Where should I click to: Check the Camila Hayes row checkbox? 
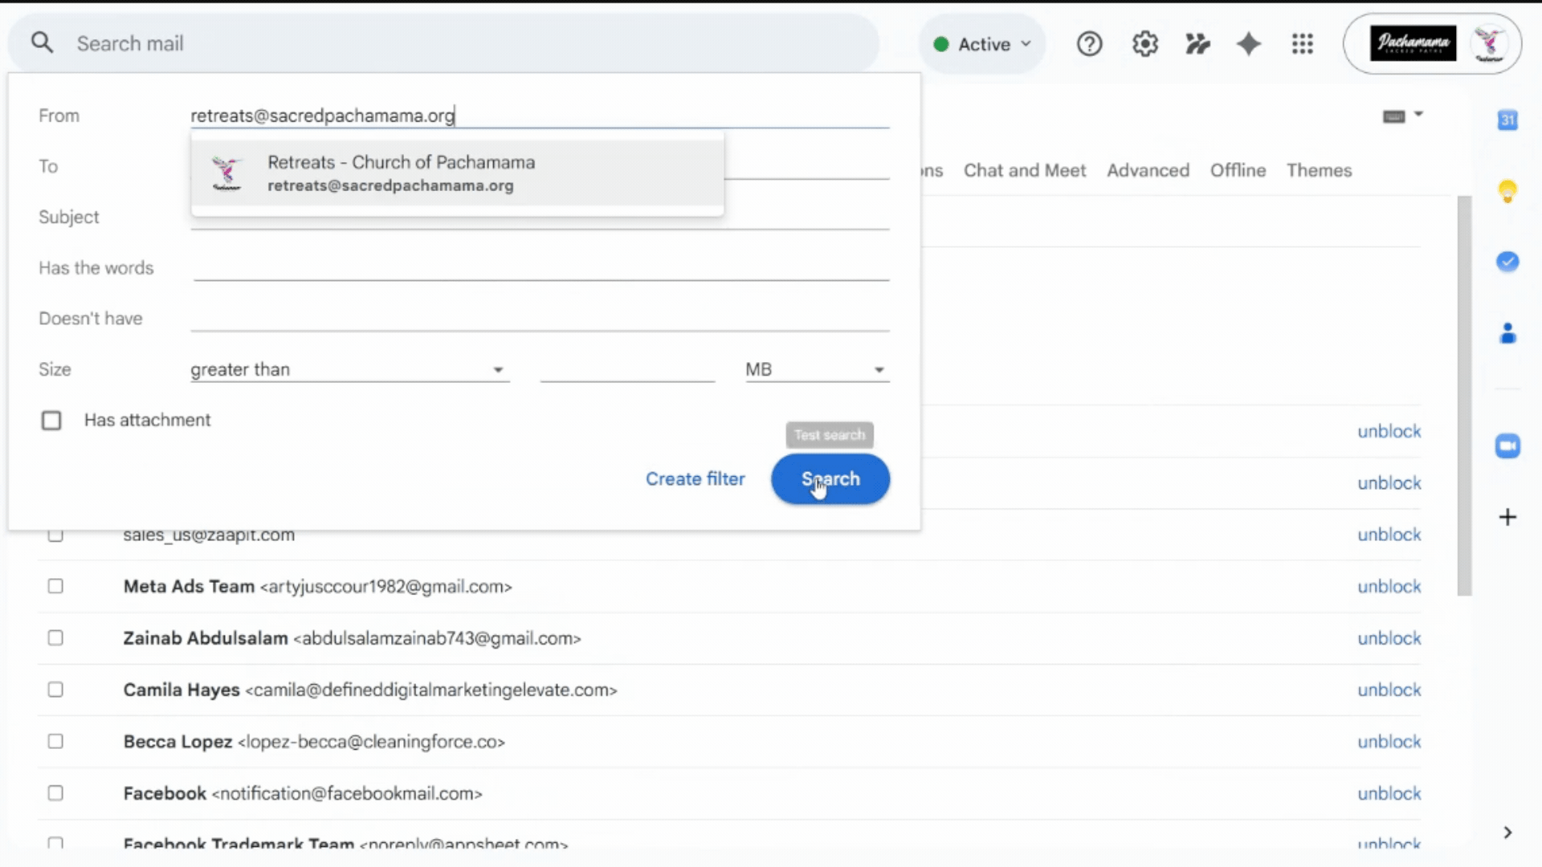(55, 690)
